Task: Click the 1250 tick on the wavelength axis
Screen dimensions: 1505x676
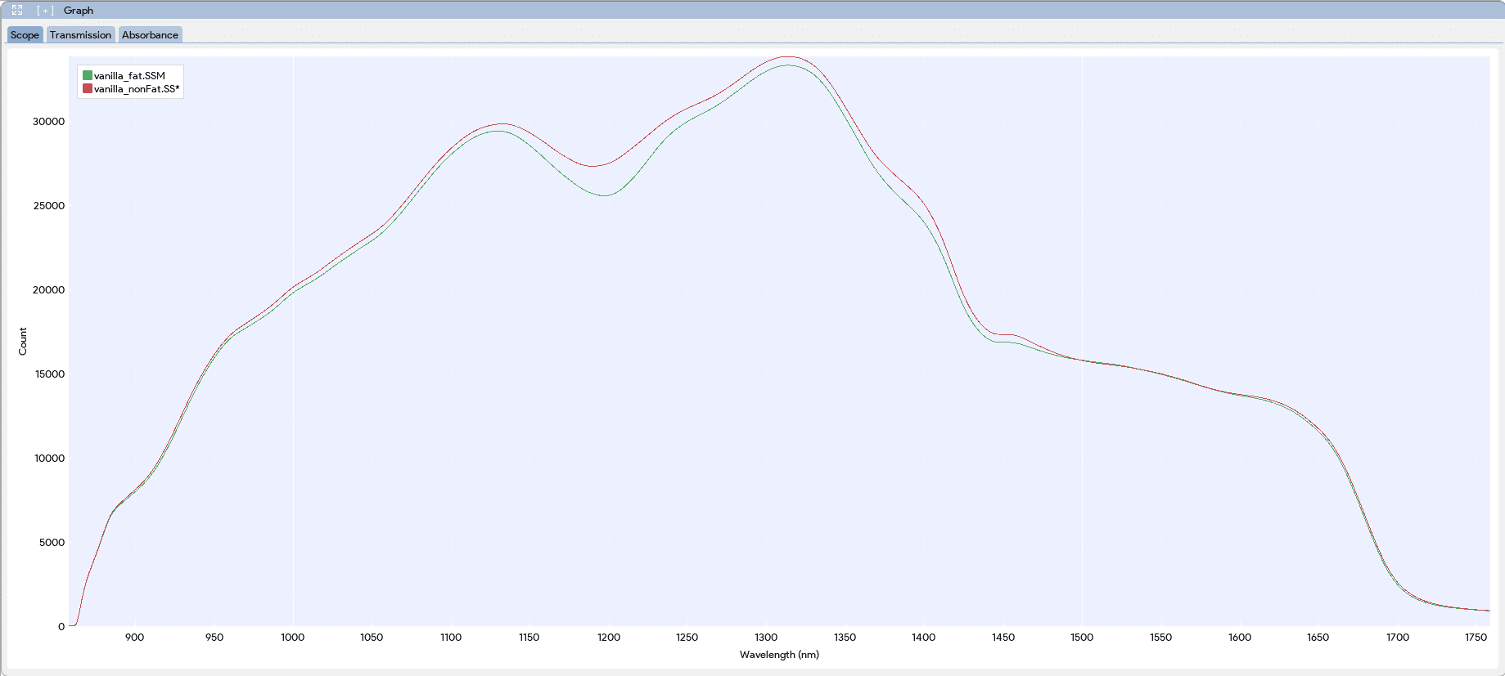Action: [x=687, y=638]
